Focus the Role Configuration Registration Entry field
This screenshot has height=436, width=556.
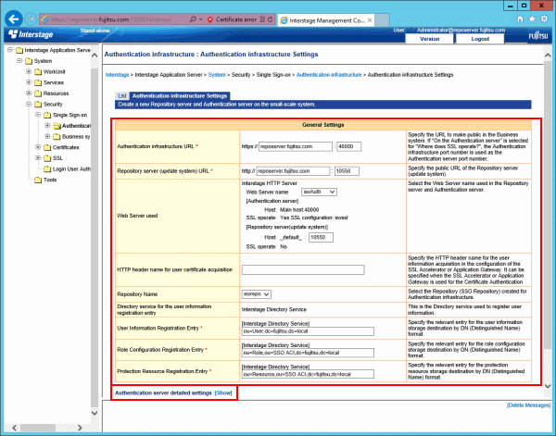coord(308,353)
